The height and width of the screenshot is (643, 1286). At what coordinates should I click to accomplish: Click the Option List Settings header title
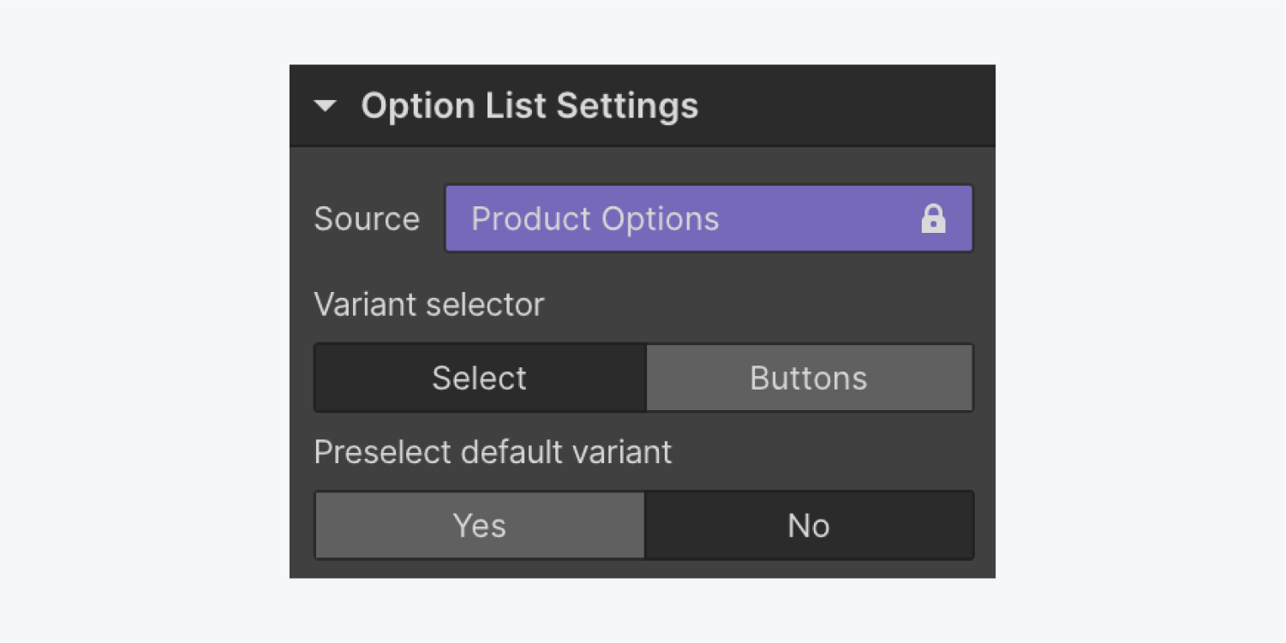(x=529, y=106)
